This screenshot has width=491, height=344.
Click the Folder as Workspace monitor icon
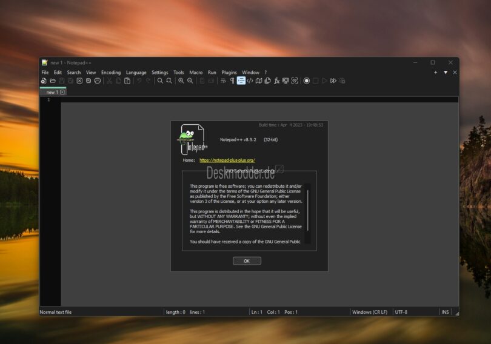[286, 81]
